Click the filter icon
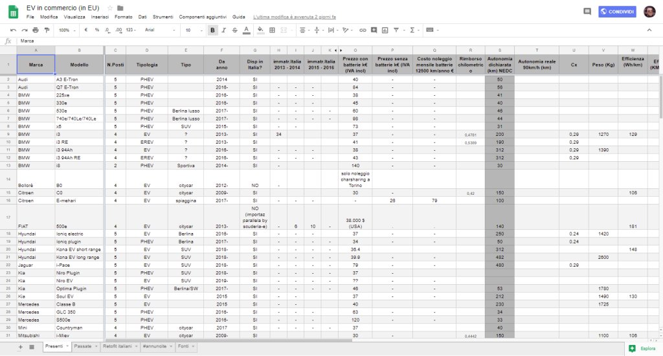Screen dimensions: 663x356 pos(396,30)
